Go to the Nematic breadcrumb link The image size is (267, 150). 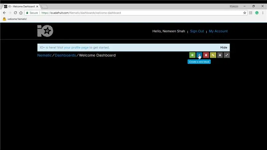point(44,55)
